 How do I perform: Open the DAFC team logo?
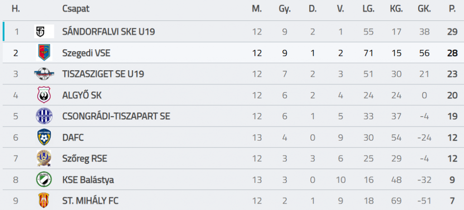pyautogui.click(x=44, y=137)
